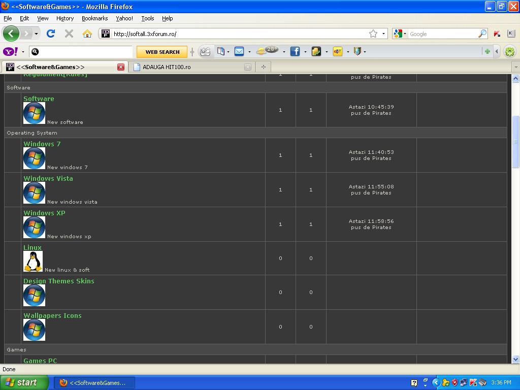
Task: Expand hidden system tray icons arrow
Action: pos(436,383)
